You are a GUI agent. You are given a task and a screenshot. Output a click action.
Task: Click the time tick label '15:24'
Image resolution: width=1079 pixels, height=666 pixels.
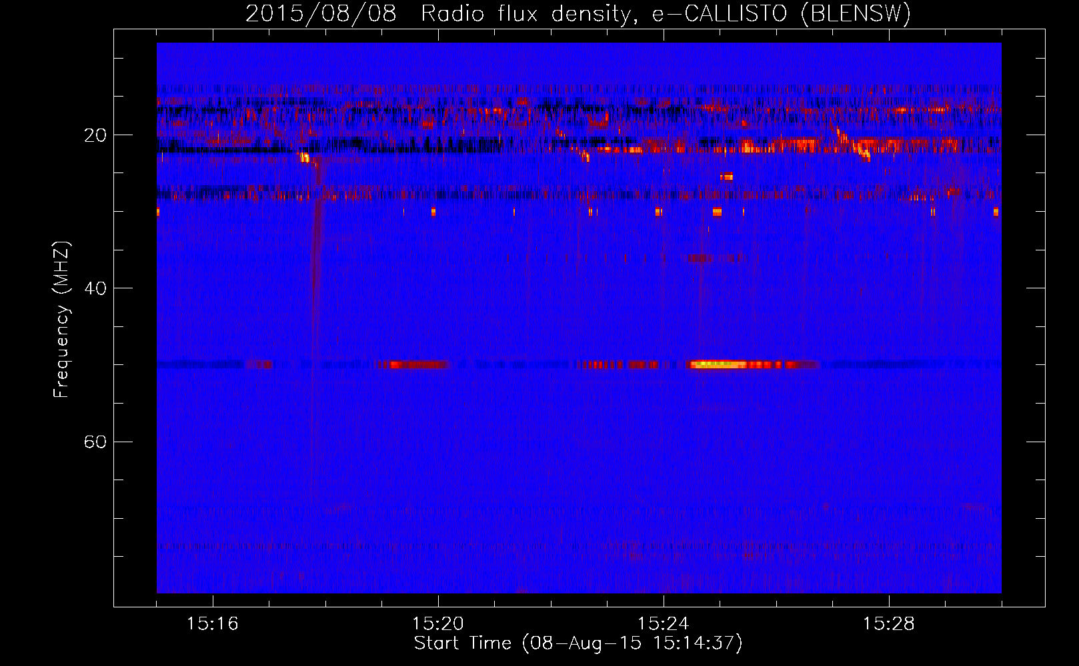[x=663, y=623]
